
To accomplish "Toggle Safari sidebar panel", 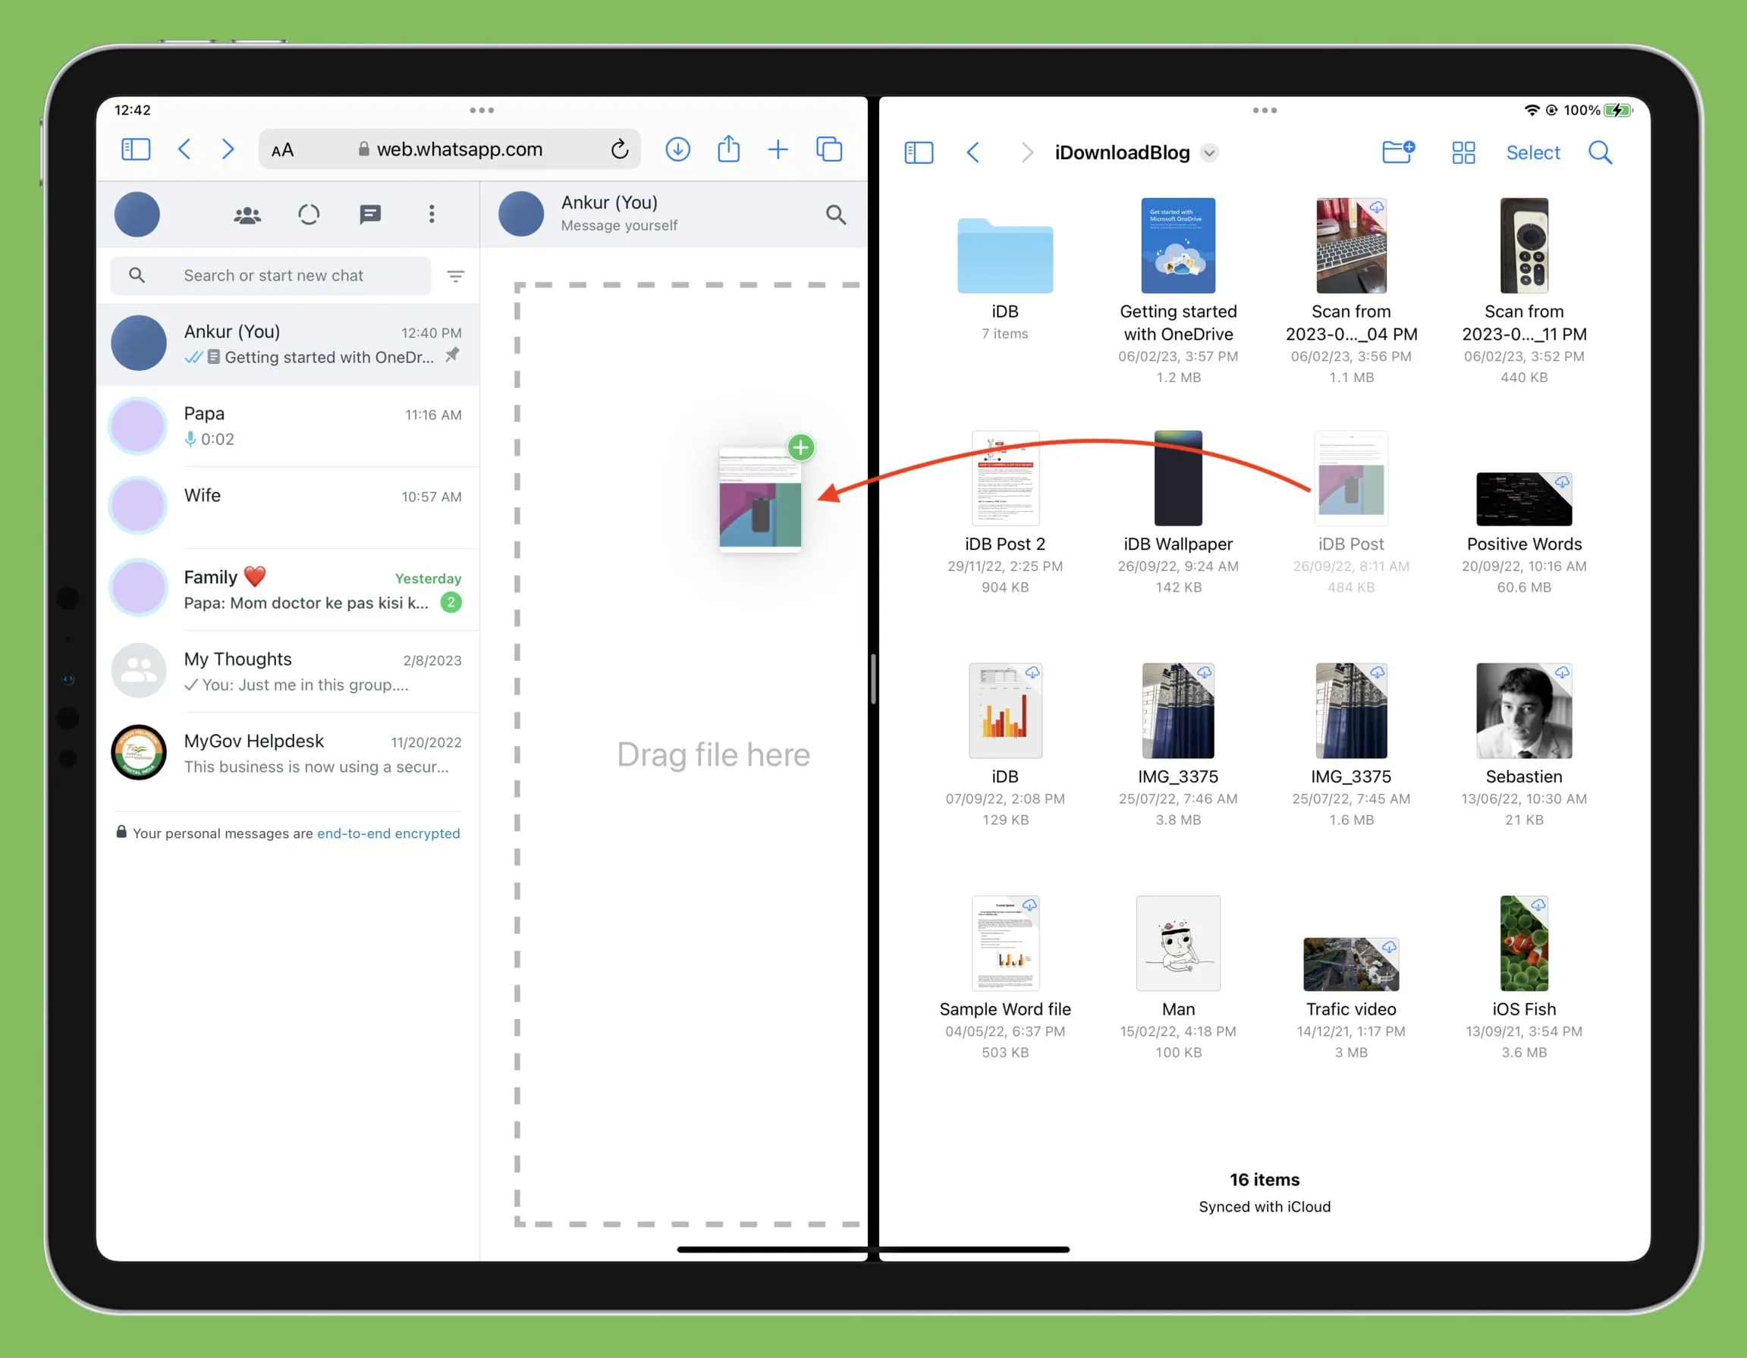I will (135, 149).
